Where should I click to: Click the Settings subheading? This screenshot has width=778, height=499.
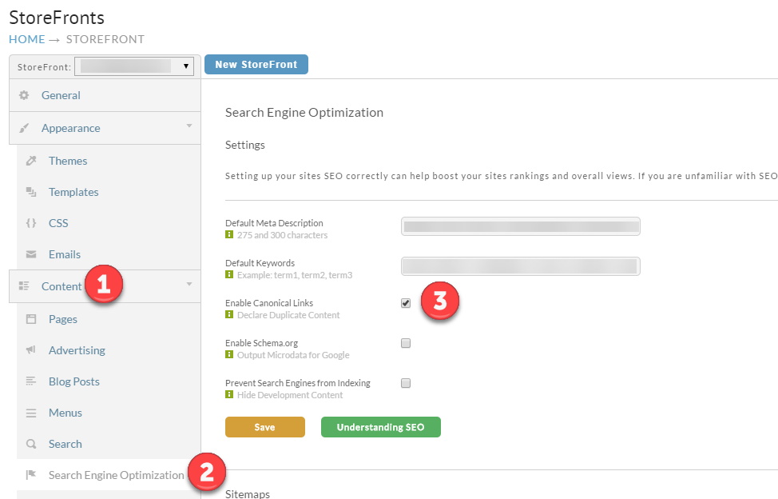pos(245,145)
